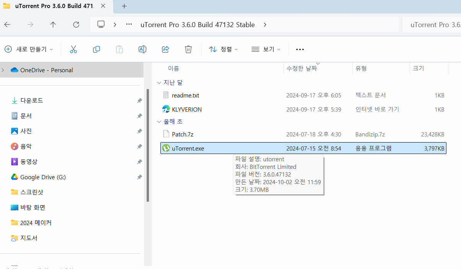
Task: Click the Share icon in toolbar
Action: click(165, 49)
